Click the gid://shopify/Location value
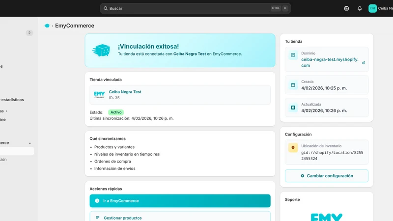This screenshot has height=221, width=393. click(332, 155)
